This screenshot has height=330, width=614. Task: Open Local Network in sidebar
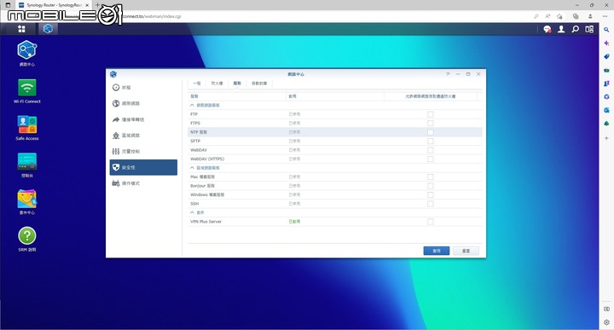[x=143, y=136]
